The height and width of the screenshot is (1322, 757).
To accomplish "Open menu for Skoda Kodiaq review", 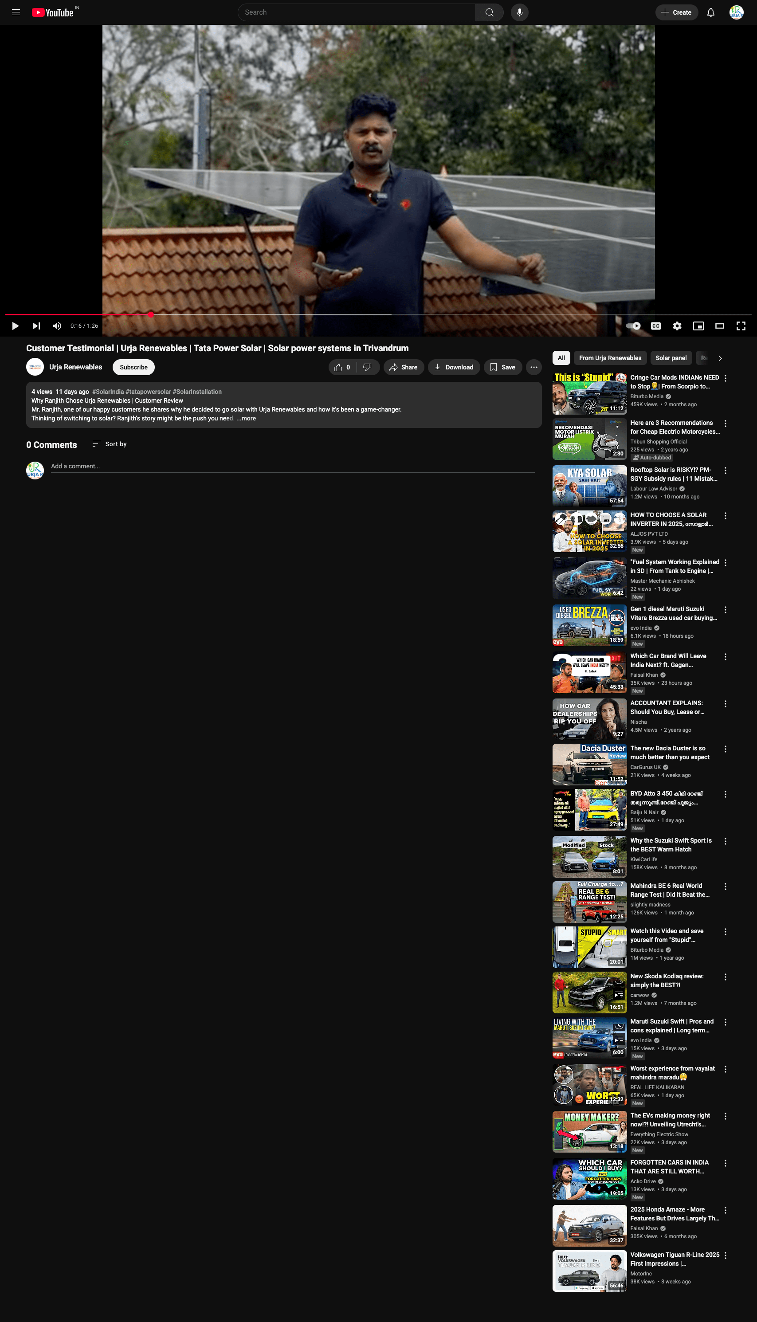I will tap(725, 977).
